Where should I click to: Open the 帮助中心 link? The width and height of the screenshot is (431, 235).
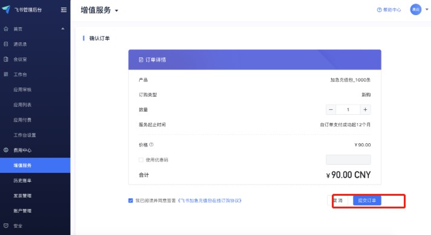(392, 10)
